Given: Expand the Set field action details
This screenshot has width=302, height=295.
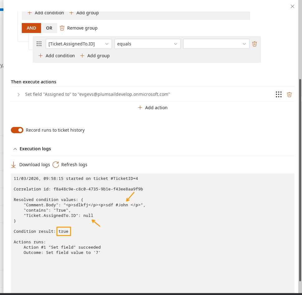Looking at the screenshot, I should tap(19, 94).
